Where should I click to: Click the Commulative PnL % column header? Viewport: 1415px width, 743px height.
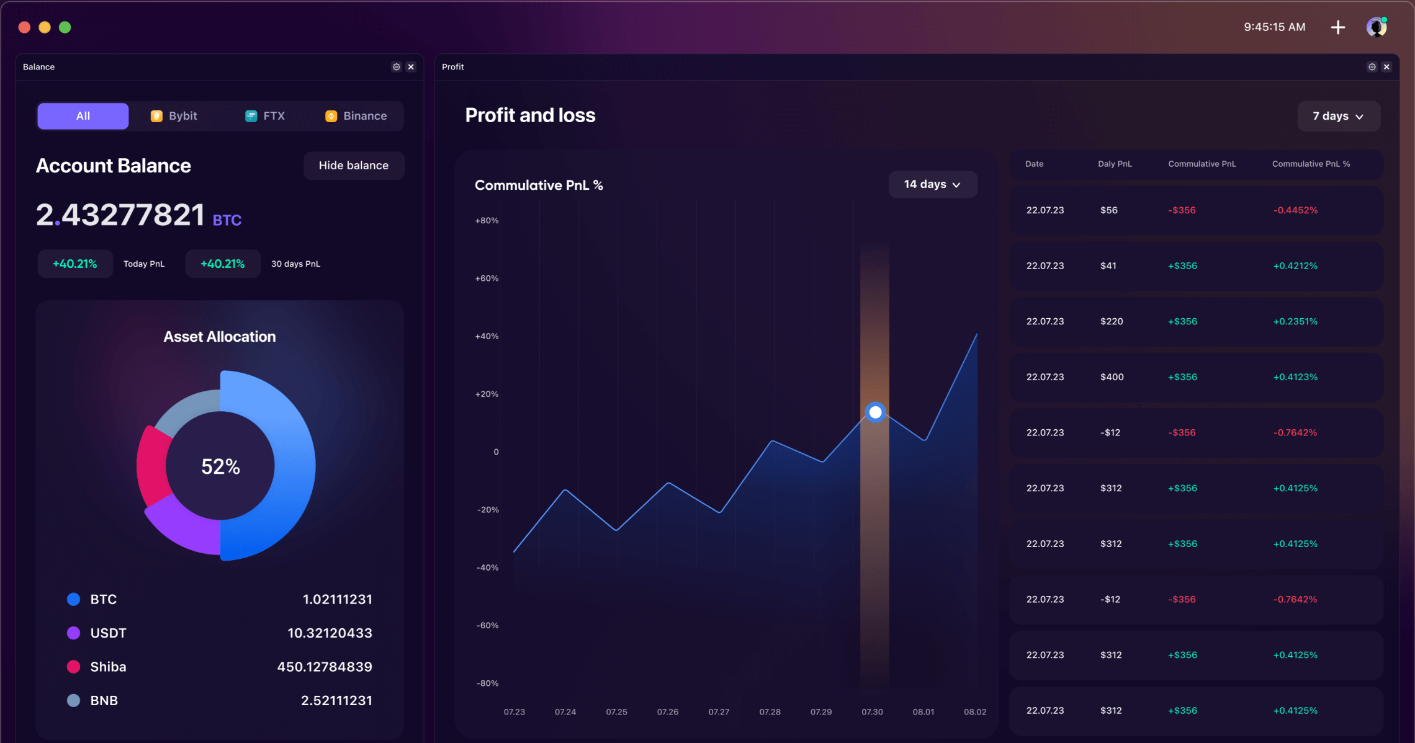click(x=1311, y=164)
